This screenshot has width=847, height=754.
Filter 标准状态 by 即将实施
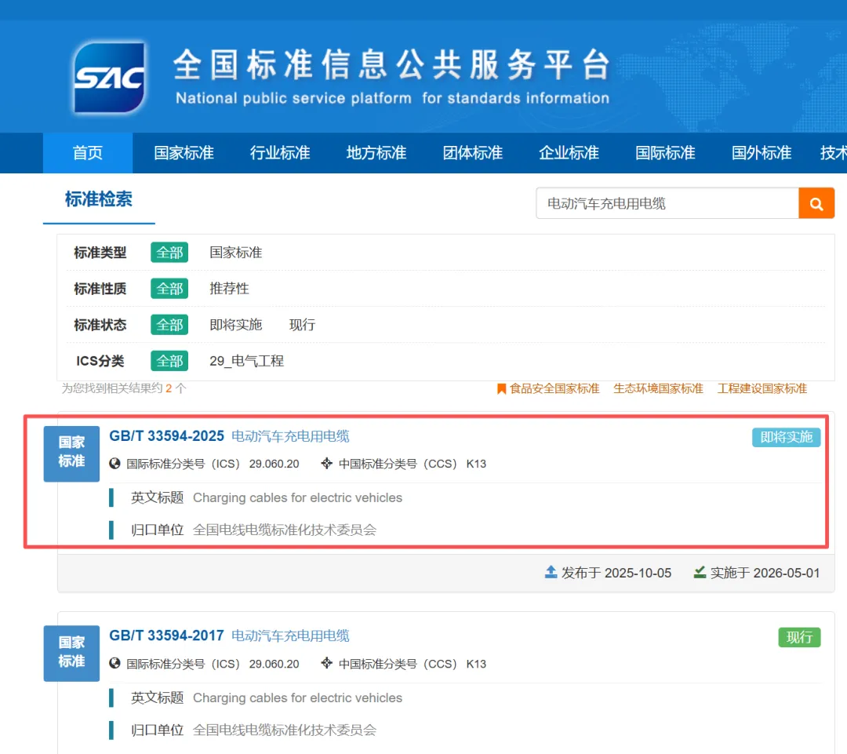click(235, 325)
